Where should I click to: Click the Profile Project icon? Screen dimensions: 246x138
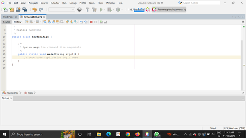pos(118,10)
